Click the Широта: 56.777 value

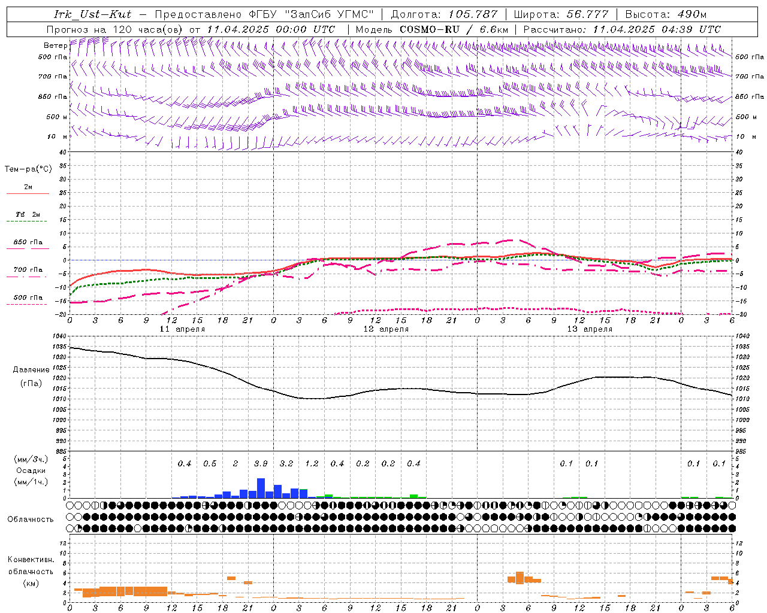(561, 14)
